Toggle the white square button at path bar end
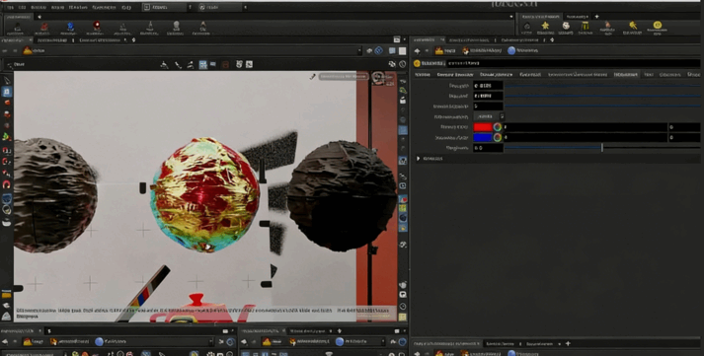The height and width of the screenshot is (356, 704). (x=402, y=51)
